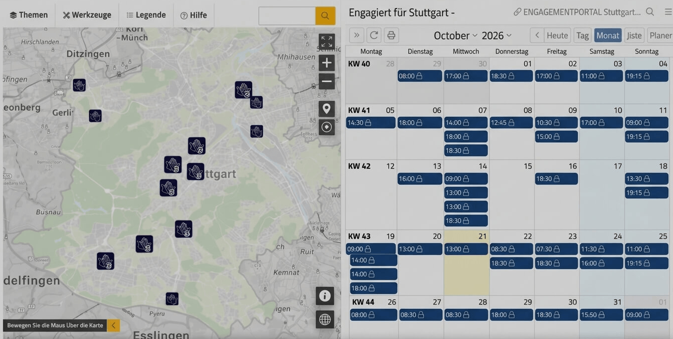Open the 08:30 event on October 27
The width and height of the screenshot is (673, 339).
pos(420,315)
